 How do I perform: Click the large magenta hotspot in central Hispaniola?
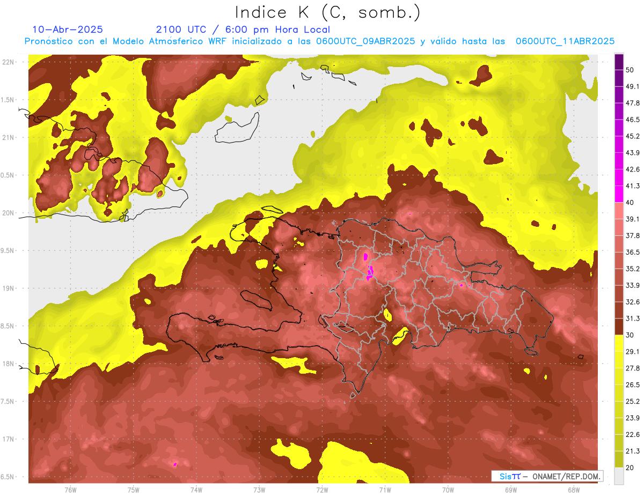click(369, 273)
